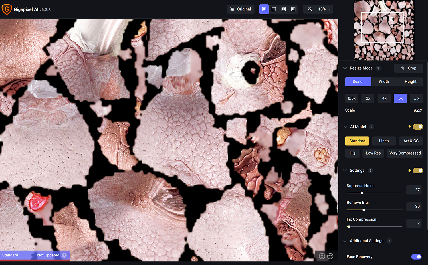Switch to the Width resize tab
This screenshot has height=265, width=428.
384,82
